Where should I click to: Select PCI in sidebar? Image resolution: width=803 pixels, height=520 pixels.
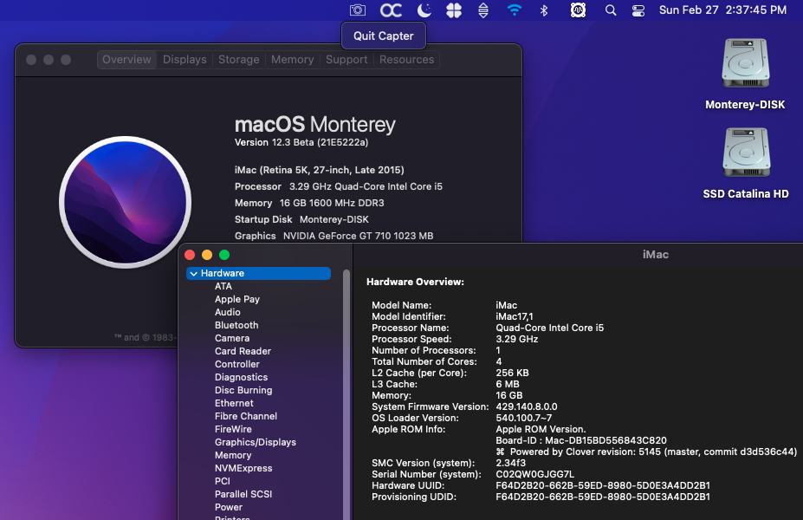click(223, 481)
